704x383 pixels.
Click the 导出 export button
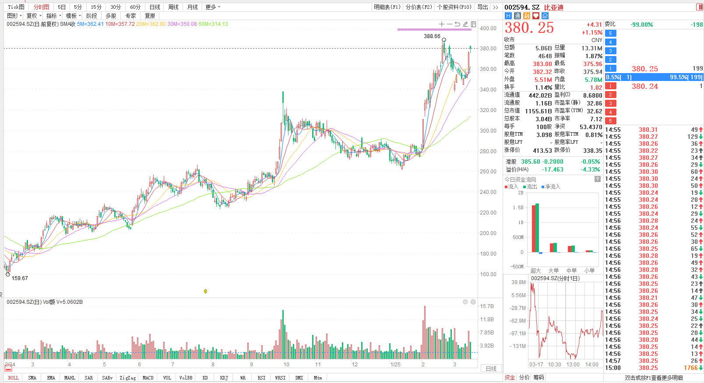coord(482,7)
